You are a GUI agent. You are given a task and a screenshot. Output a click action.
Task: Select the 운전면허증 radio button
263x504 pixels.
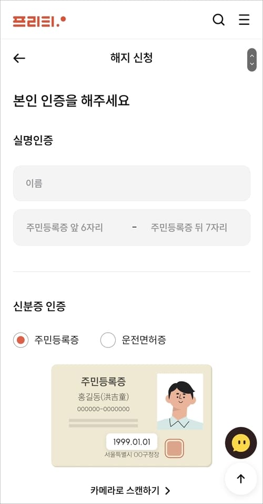[x=108, y=340]
